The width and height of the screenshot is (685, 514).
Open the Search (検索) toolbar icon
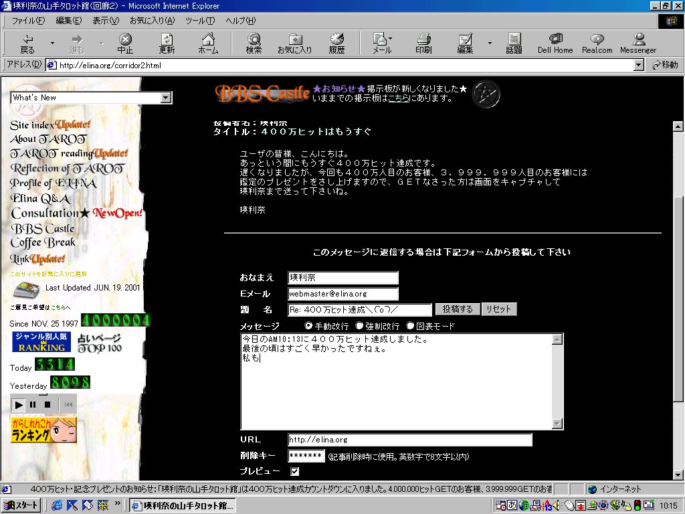[254, 44]
